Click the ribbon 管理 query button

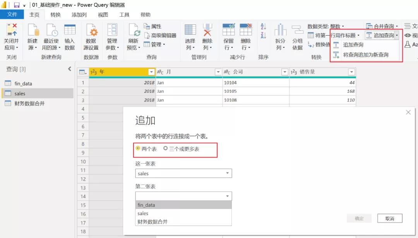click(154, 45)
